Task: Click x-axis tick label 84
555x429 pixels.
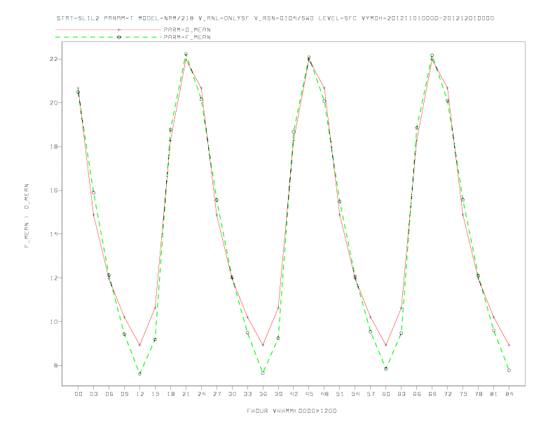Action: [509, 394]
